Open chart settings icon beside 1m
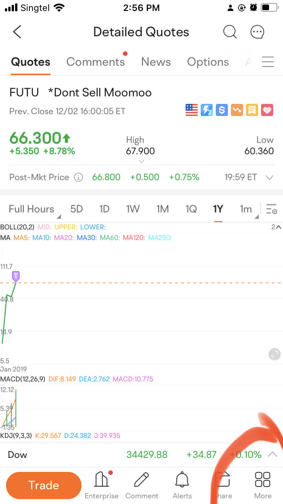The image size is (283, 504). [271, 209]
